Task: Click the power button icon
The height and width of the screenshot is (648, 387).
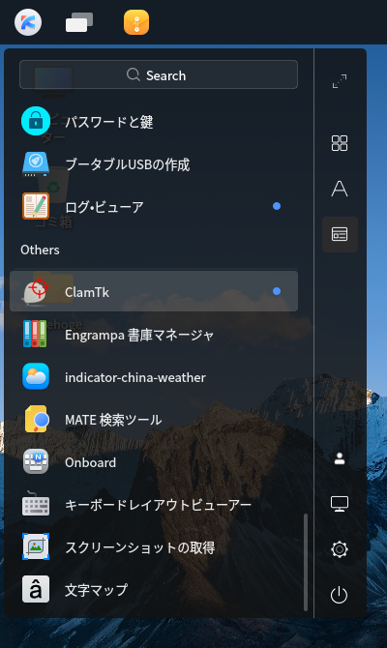Action: pyautogui.click(x=339, y=595)
